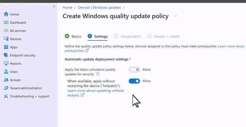
Task: Open the Groups sidebar icon
Action: click(6, 80)
